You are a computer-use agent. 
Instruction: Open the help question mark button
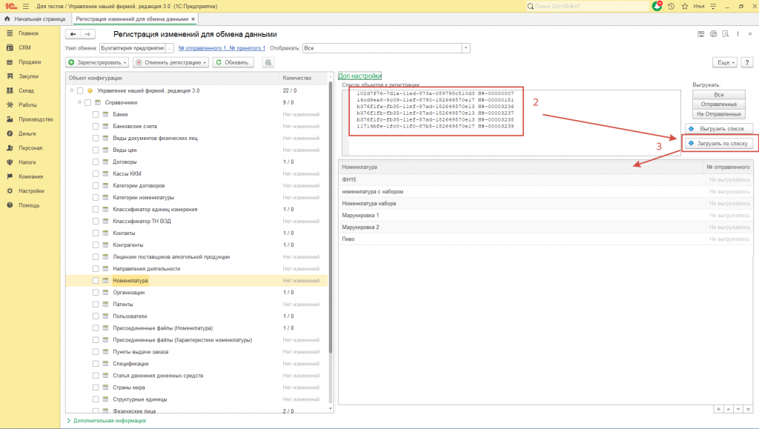[747, 62]
